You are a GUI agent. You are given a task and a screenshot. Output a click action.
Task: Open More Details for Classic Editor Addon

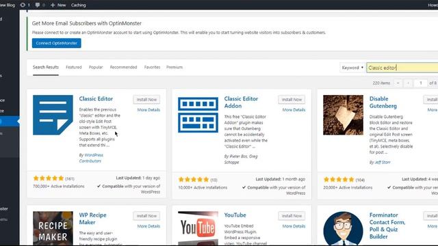click(294, 110)
